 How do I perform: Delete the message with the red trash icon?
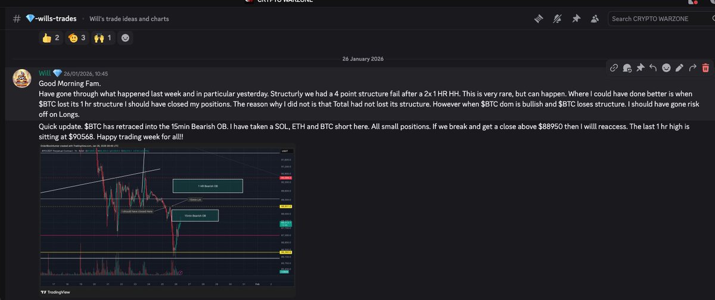point(705,68)
